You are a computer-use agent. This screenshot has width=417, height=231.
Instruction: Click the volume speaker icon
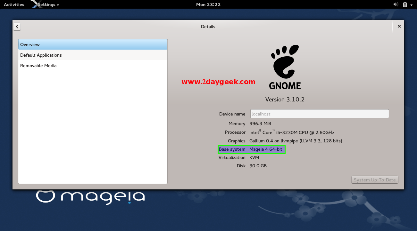[396, 4]
